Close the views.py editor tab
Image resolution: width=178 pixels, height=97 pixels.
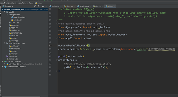pyautogui.click(x=103, y=6)
